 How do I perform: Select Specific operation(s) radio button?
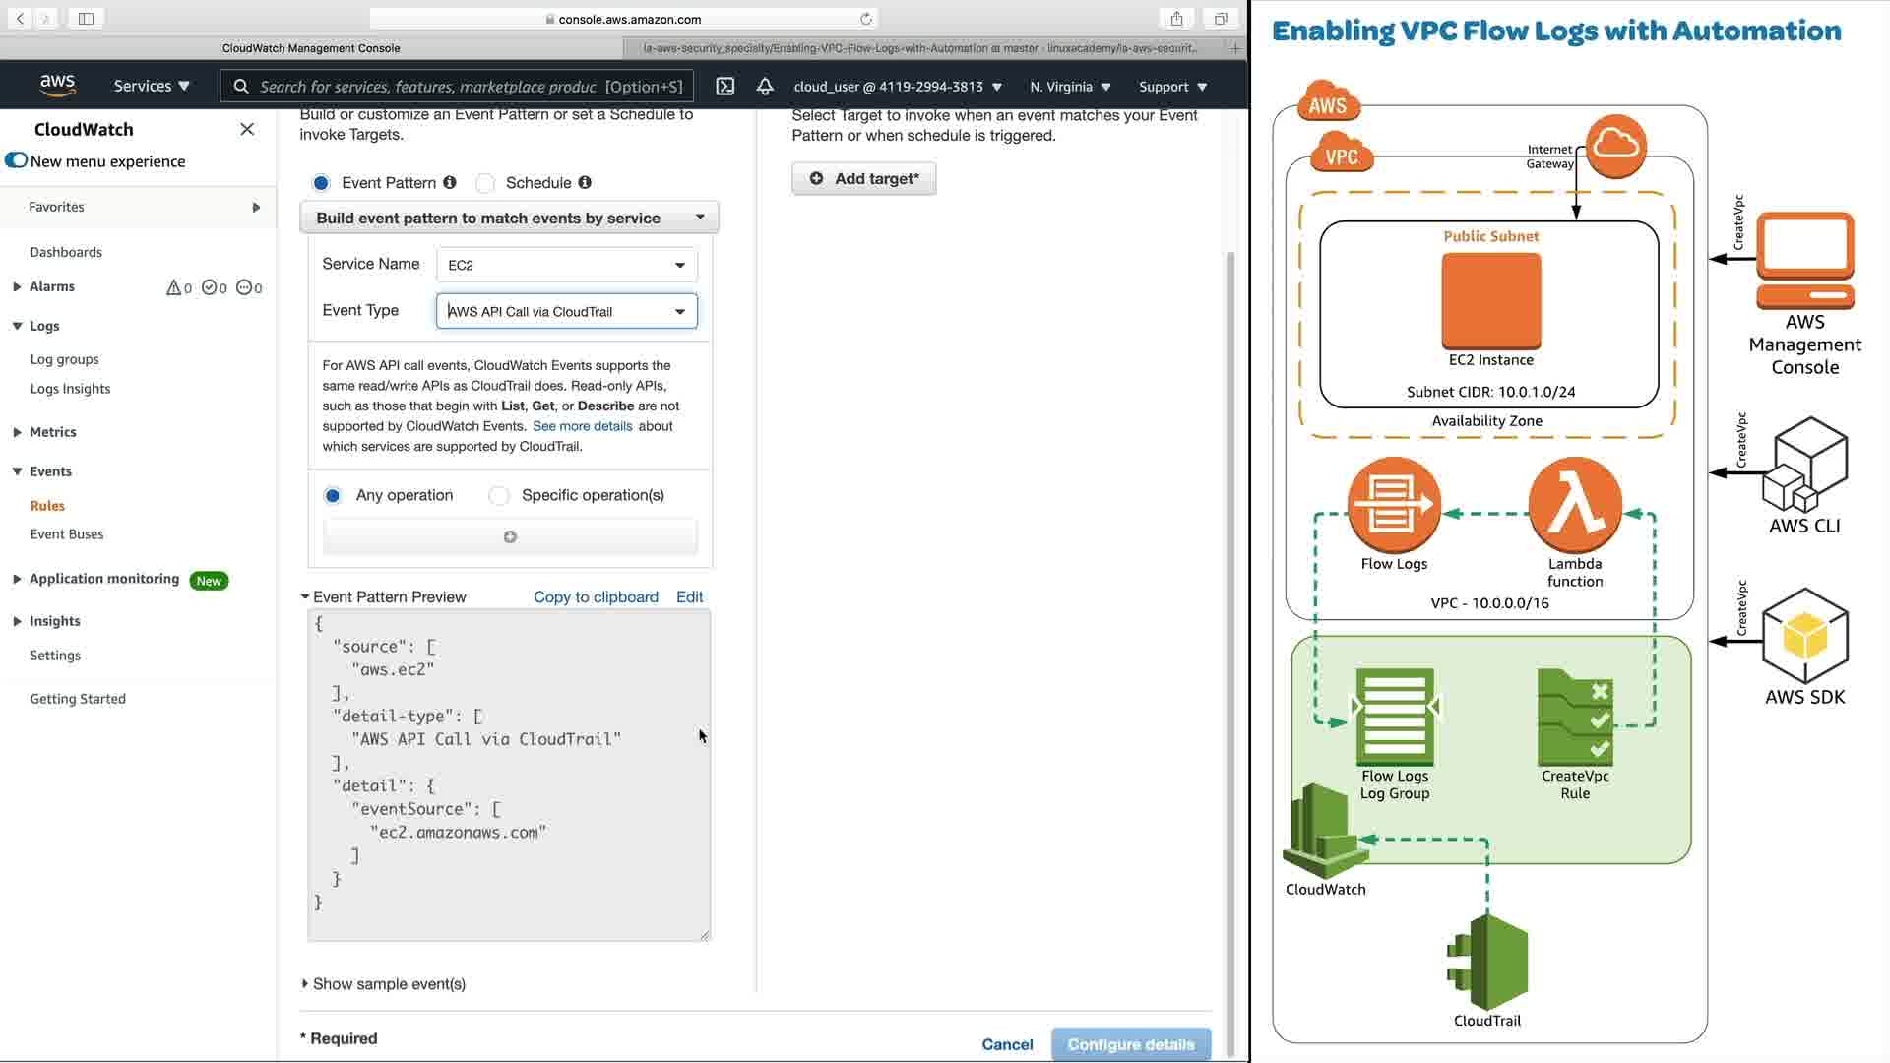(x=499, y=495)
